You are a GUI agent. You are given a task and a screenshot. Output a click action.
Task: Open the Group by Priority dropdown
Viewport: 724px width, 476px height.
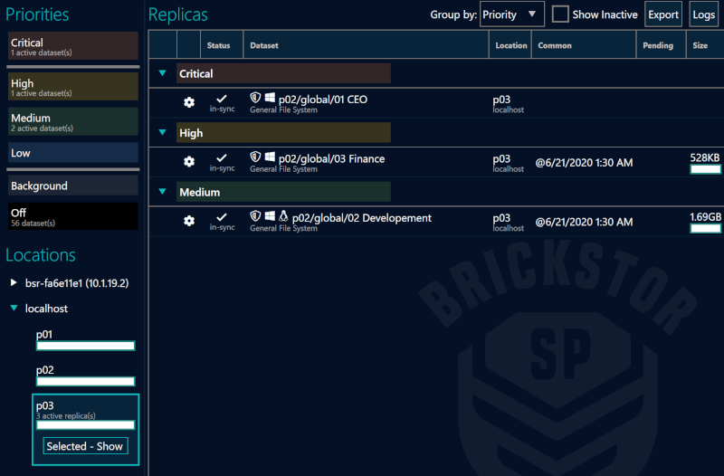[511, 14]
